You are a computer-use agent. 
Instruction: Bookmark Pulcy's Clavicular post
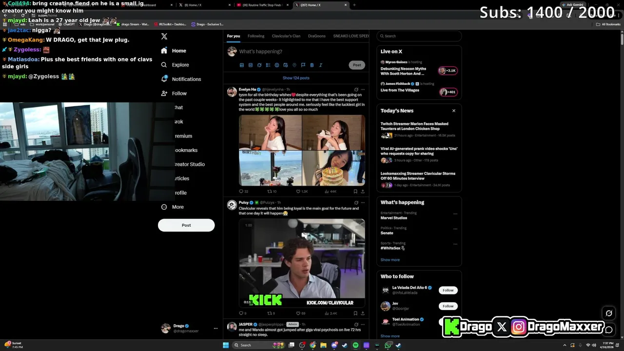click(355, 313)
